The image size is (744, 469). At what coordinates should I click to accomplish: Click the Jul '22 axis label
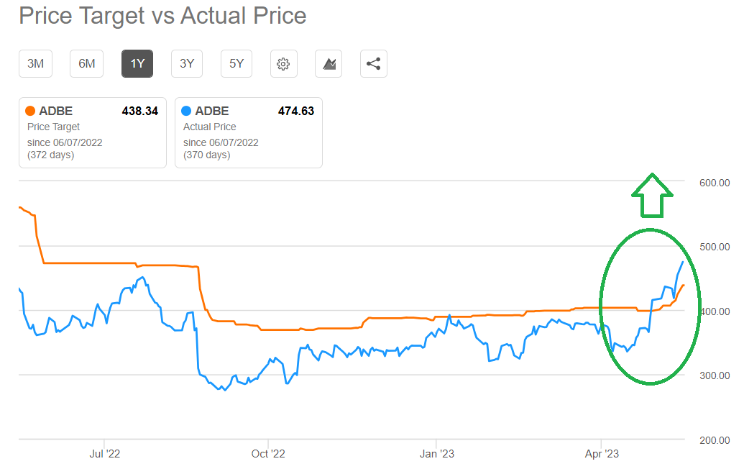tap(105, 454)
